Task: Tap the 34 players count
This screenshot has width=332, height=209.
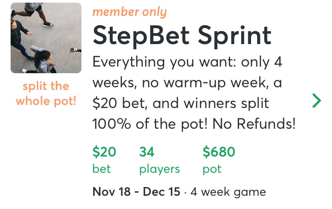Action: [147, 152]
